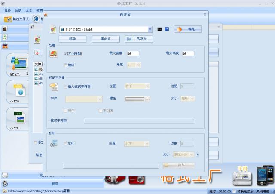Viewport: 275px width, 194px height.
Task: Confirm with the 确定 button
Action: tap(188, 29)
